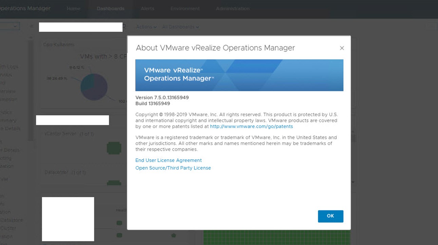Viewport: 438px width, 245px height.
Task: Click 'vCenter Server (1 of 1)' label
Action: (69, 134)
